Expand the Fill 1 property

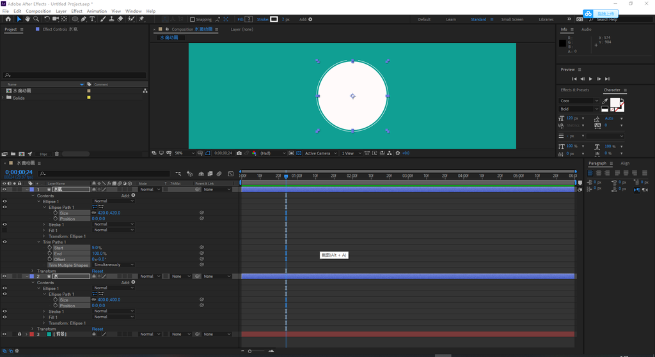[43, 231]
